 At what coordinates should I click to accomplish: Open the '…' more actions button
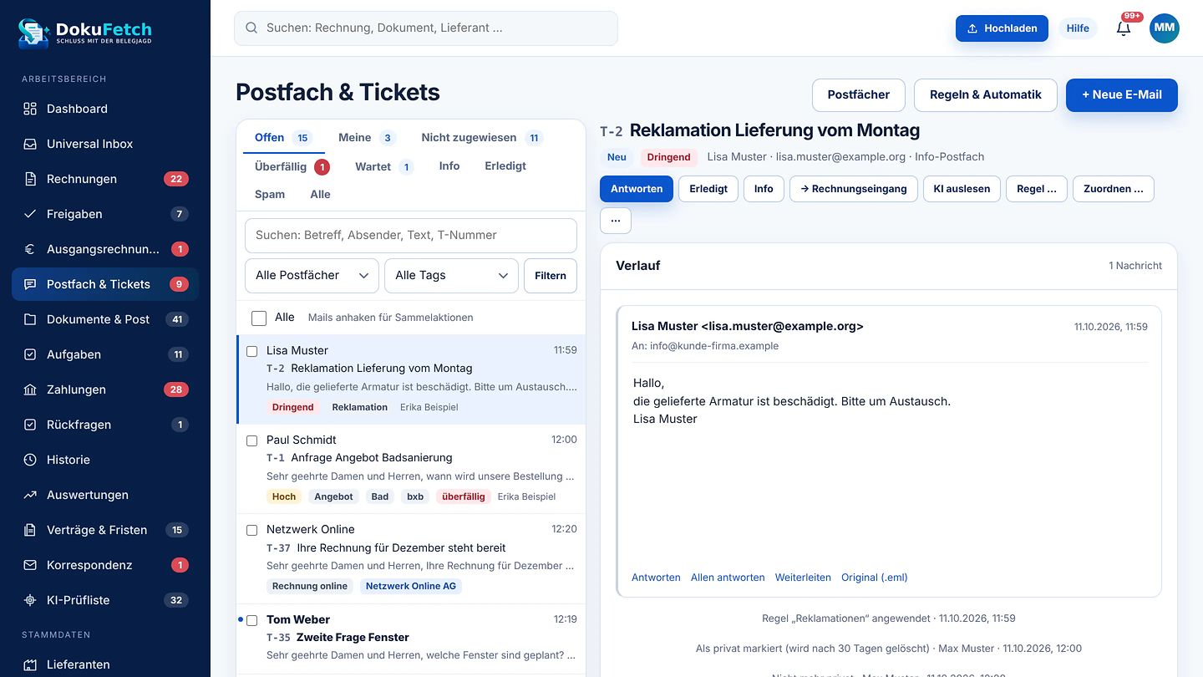pos(616,221)
